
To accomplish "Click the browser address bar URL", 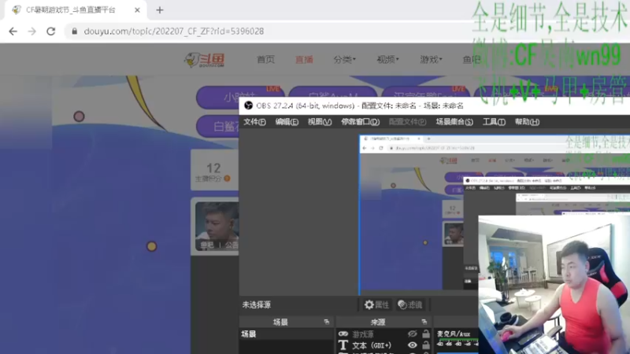I will [x=173, y=31].
